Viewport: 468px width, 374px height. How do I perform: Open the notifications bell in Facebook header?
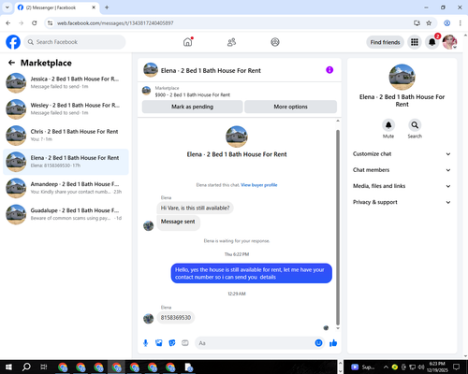coord(432,42)
